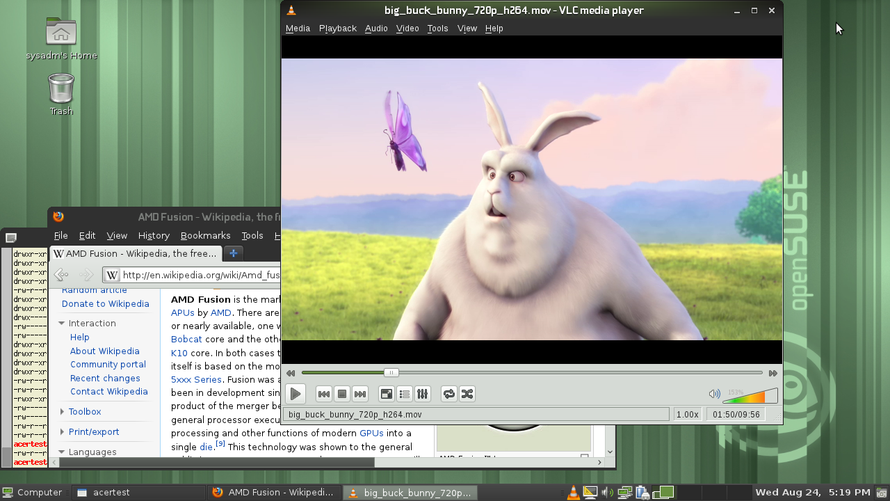Stop playback in VLC
The width and height of the screenshot is (890, 501).
pyautogui.click(x=342, y=394)
